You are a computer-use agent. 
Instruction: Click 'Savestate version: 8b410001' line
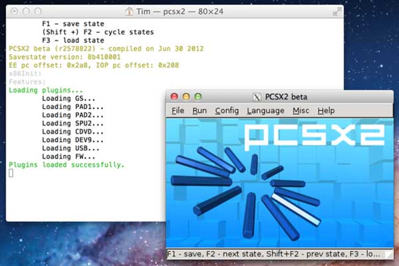65,57
